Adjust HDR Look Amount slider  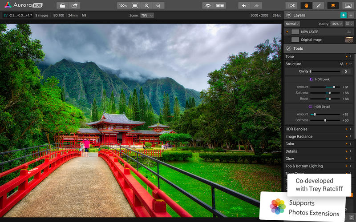point(325,87)
